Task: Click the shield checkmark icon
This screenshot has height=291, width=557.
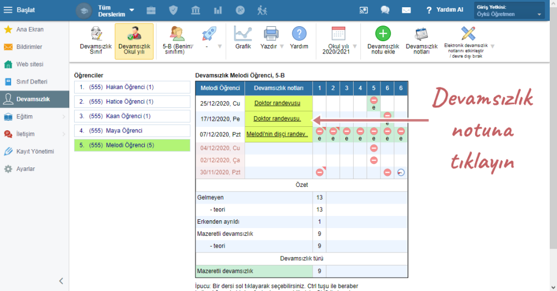Action: (173, 10)
